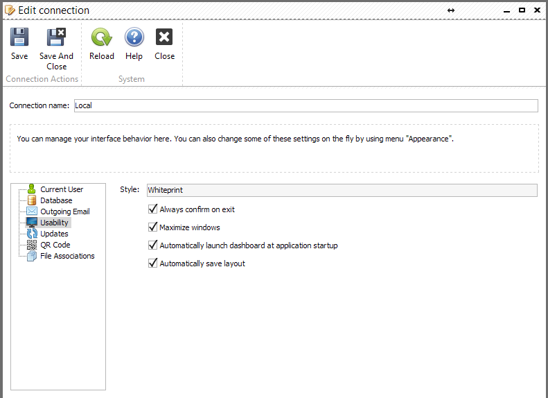This screenshot has width=548, height=398.
Task: Open Help via question mark icon
Action: click(x=134, y=37)
